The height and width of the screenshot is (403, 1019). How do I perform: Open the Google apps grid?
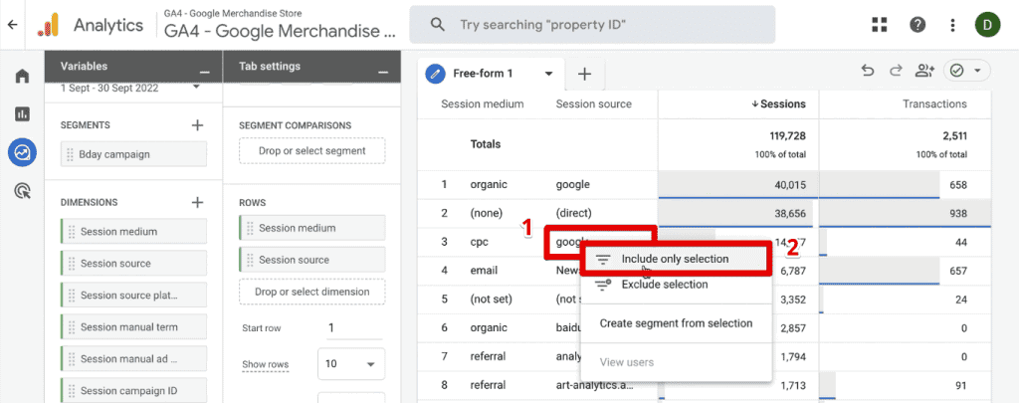(x=880, y=25)
